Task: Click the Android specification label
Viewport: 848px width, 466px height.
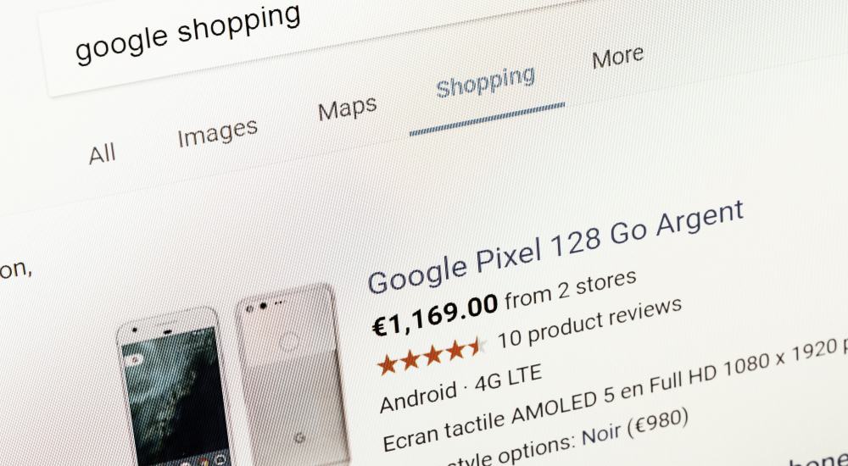Action: pos(419,395)
